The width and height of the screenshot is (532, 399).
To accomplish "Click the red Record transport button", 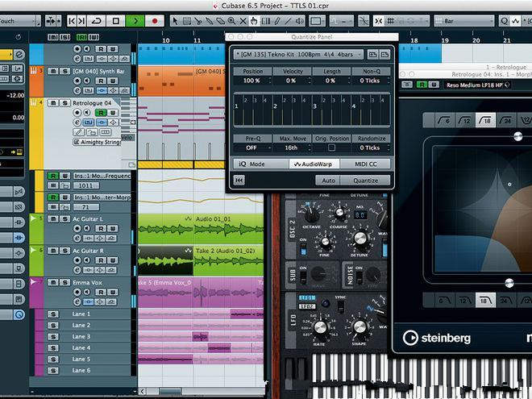I will [x=155, y=21].
